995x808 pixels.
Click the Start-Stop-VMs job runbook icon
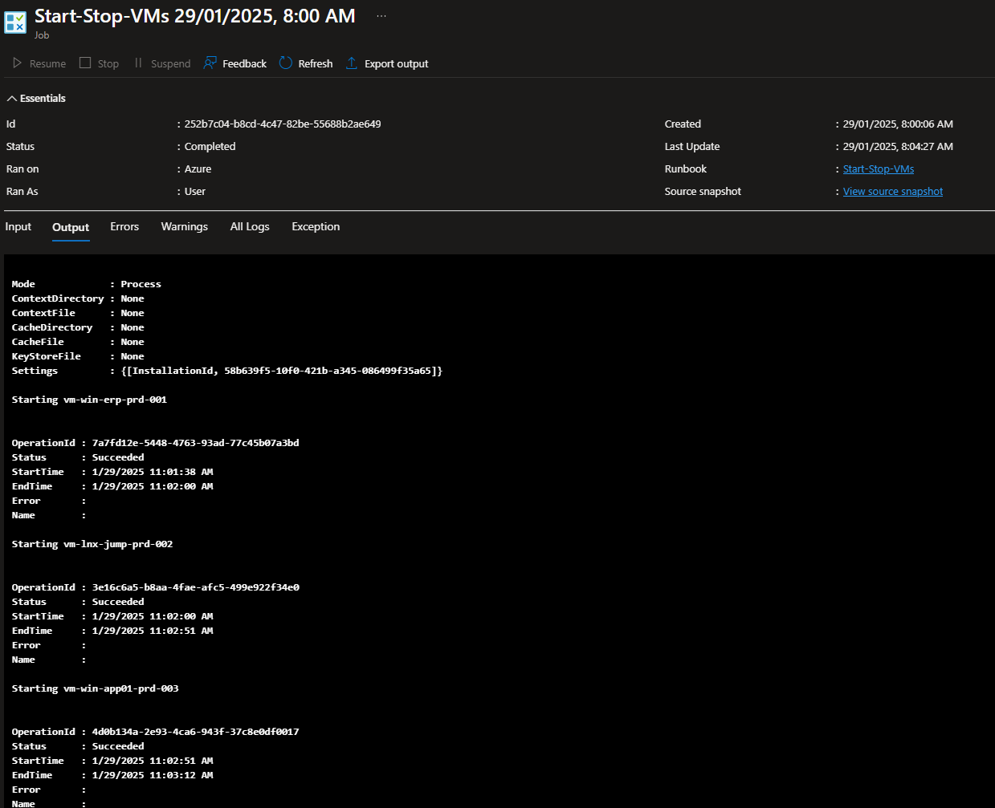click(x=15, y=22)
